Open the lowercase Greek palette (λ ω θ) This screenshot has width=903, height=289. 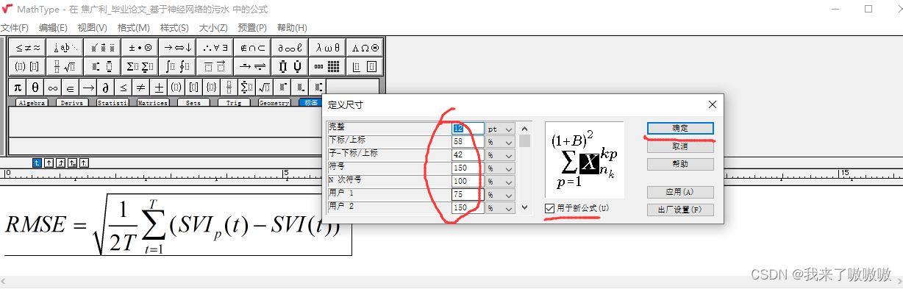(x=327, y=48)
